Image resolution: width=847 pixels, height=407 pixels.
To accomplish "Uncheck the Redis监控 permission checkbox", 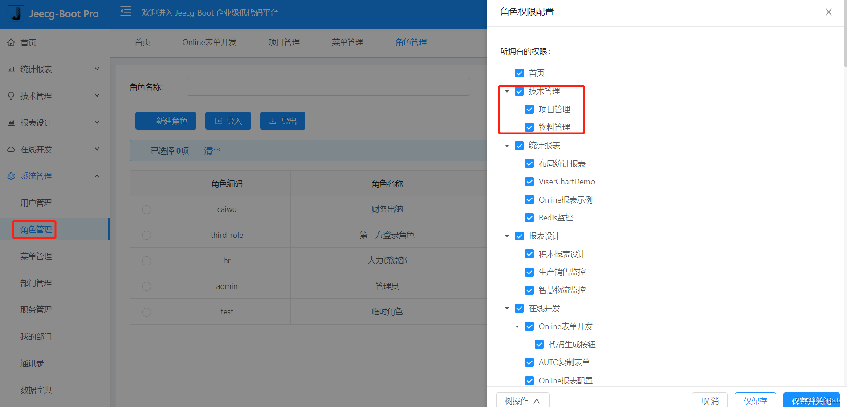I will (529, 218).
